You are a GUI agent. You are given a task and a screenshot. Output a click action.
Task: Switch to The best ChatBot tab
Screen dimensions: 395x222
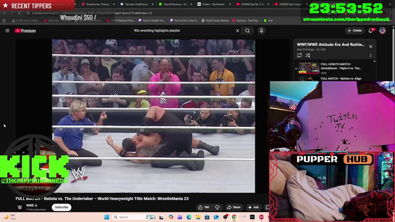[x=134, y=4]
